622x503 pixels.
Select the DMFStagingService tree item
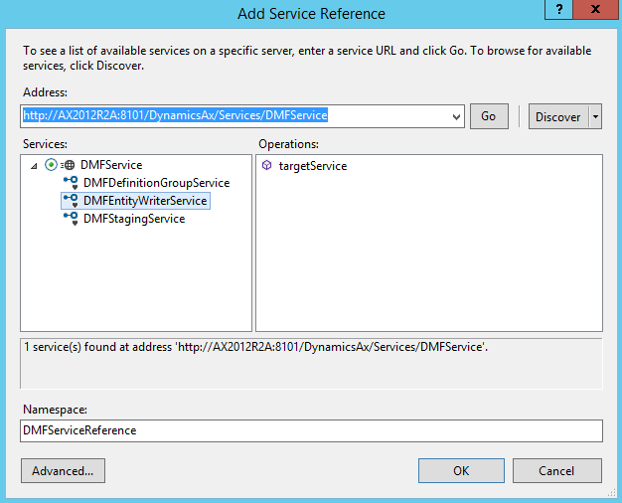pyautogui.click(x=134, y=219)
